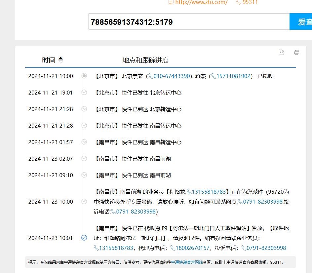Click the phone icon before 010-67443390
The width and height of the screenshot is (312, 273).
(x=151, y=76)
